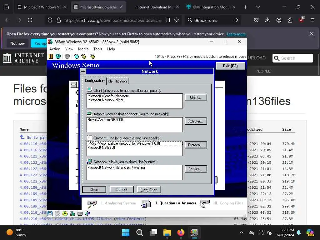Click Firefox bookmark star icon
The width and height of the screenshot is (320, 240).
[x=177, y=20]
